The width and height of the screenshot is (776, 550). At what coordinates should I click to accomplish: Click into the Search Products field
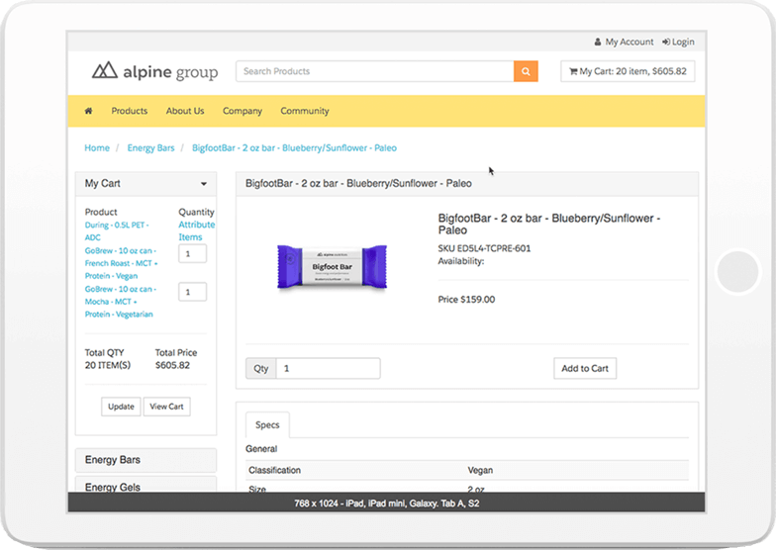coord(374,71)
